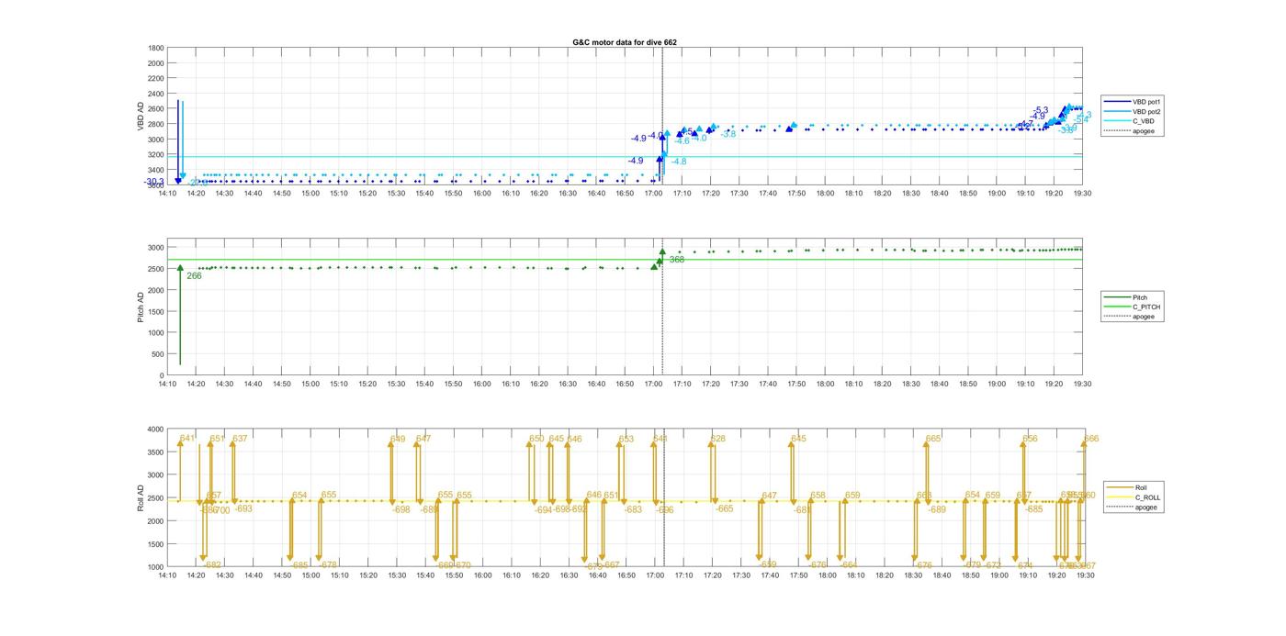
Task: Click the '-693' roll data label
Action: tap(243, 508)
